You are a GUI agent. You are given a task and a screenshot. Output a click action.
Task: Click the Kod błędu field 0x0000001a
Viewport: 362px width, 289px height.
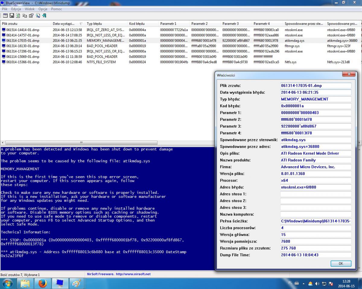click(x=316, y=106)
